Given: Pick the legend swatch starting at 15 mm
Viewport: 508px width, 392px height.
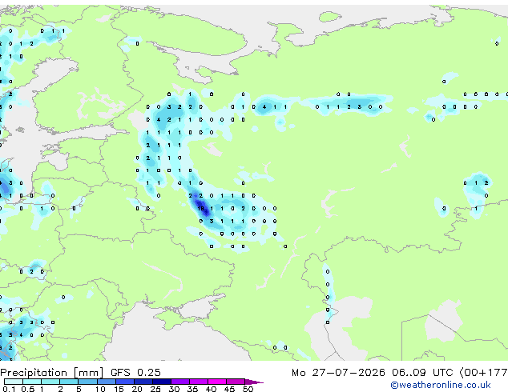Looking at the screenshot, I should 124,382.
